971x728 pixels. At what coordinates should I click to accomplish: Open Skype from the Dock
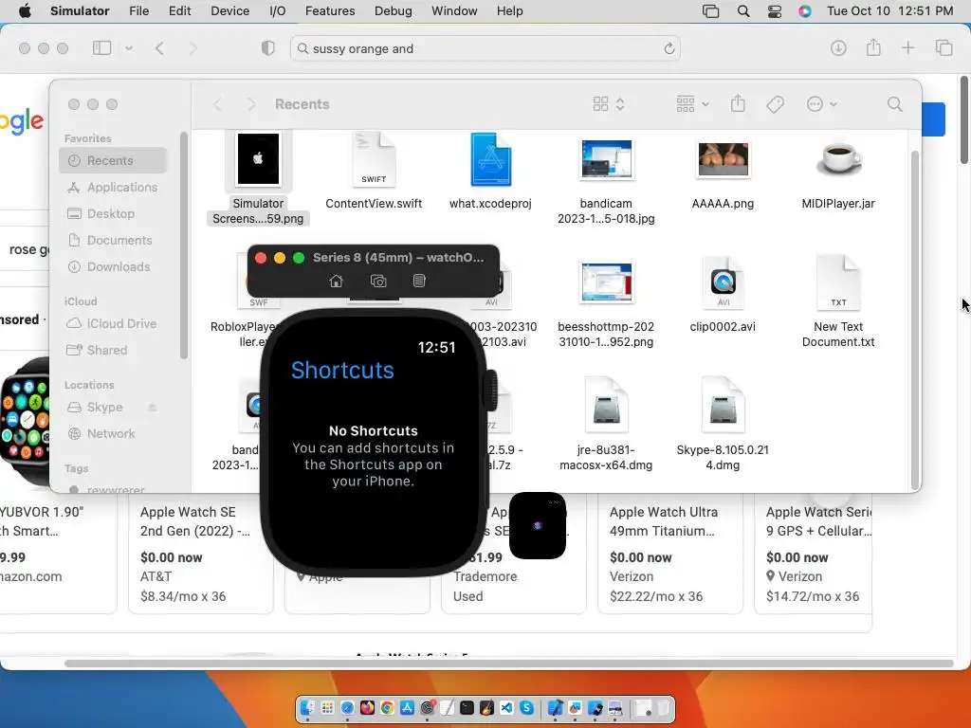pyautogui.click(x=526, y=707)
